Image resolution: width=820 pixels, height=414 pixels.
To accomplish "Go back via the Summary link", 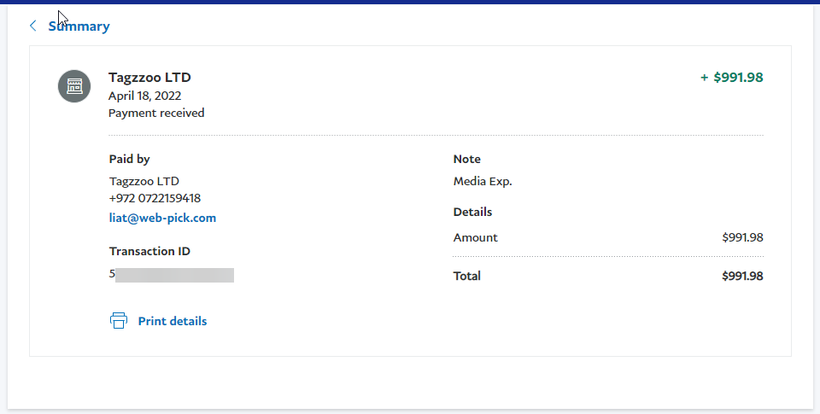I will pyautogui.click(x=79, y=26).
